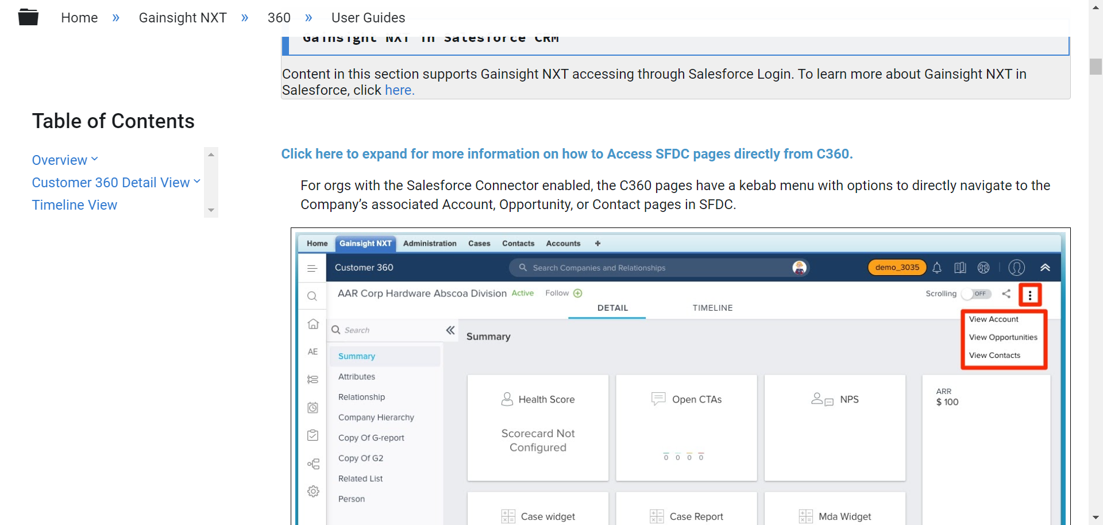
Task: Click the folder icon in breadcrumb
Action: pos(28,17)
